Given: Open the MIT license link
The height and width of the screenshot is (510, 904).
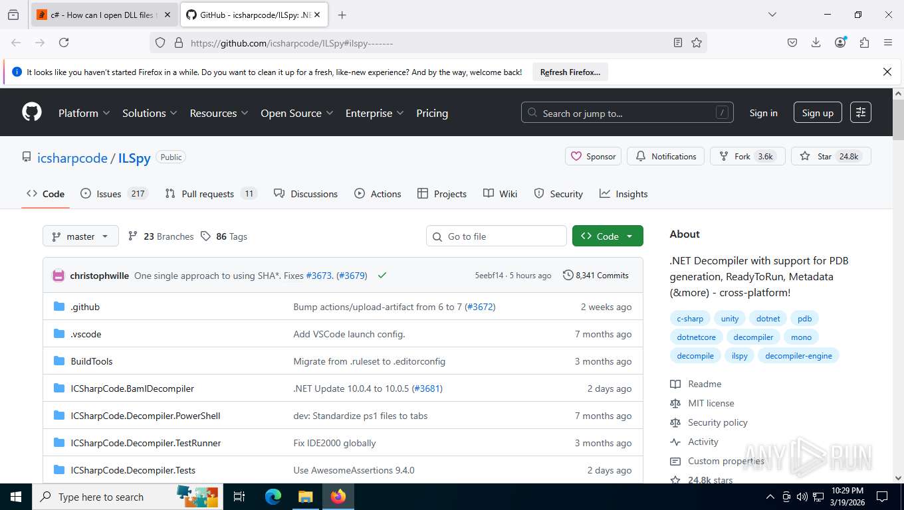Looking at the screenshot, I should [711, 403].
